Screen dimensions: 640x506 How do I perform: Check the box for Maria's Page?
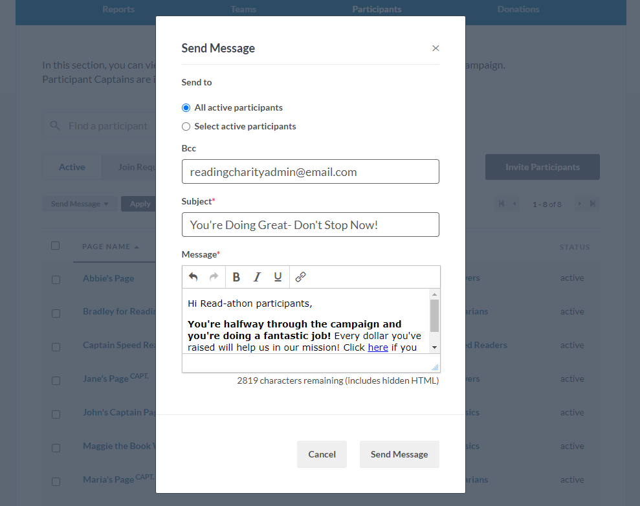click(x=56, y=482)
